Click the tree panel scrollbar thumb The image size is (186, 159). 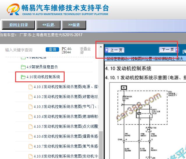pos(101,145)
